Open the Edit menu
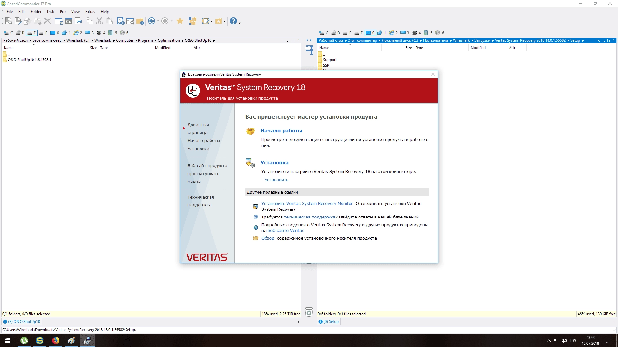Screen dimensions: 618x347 (22, 12)
